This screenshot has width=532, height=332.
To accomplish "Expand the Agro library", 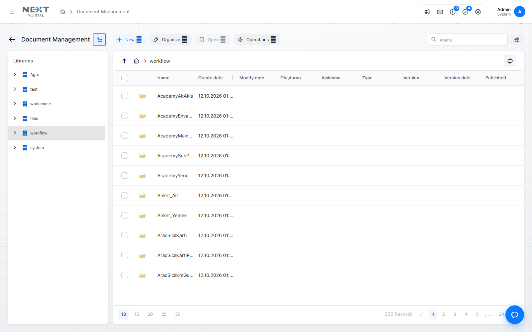I will 15,74.
